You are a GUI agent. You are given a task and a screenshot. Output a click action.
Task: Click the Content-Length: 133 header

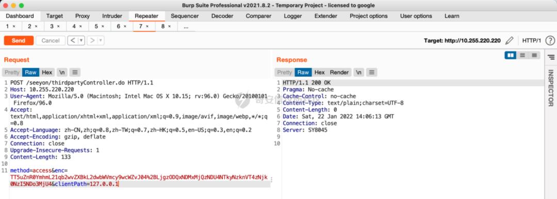pos(41,157)
